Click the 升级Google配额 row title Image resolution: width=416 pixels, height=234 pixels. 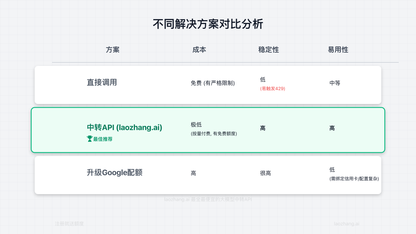(114, 173)
